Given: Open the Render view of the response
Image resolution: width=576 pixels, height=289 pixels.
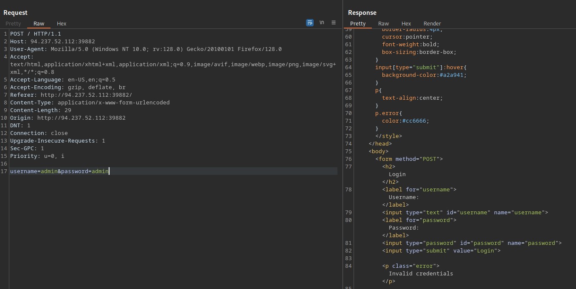Looking at the screenshot, I should [x=432, y=24].
